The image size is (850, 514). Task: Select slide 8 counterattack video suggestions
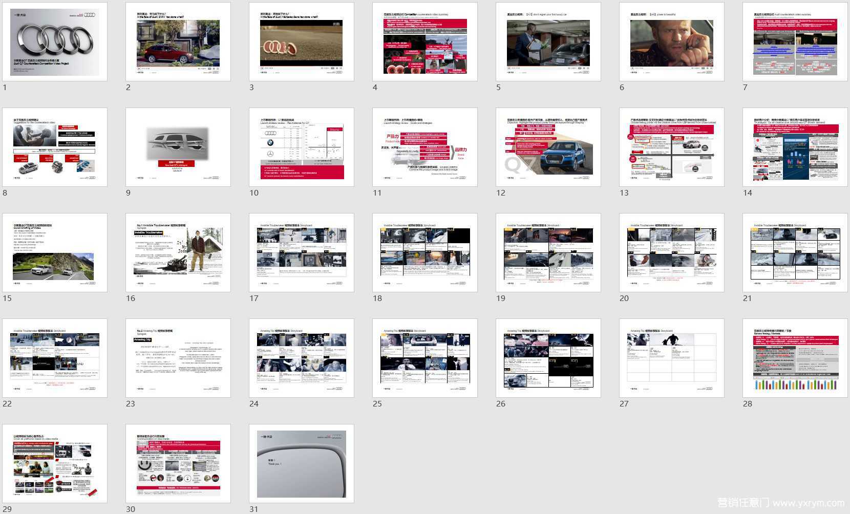pos(55,147)
